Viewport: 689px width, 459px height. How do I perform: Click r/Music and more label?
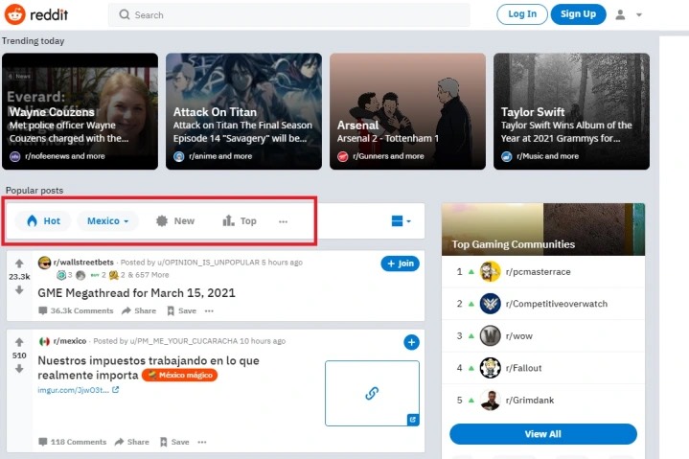547,156
